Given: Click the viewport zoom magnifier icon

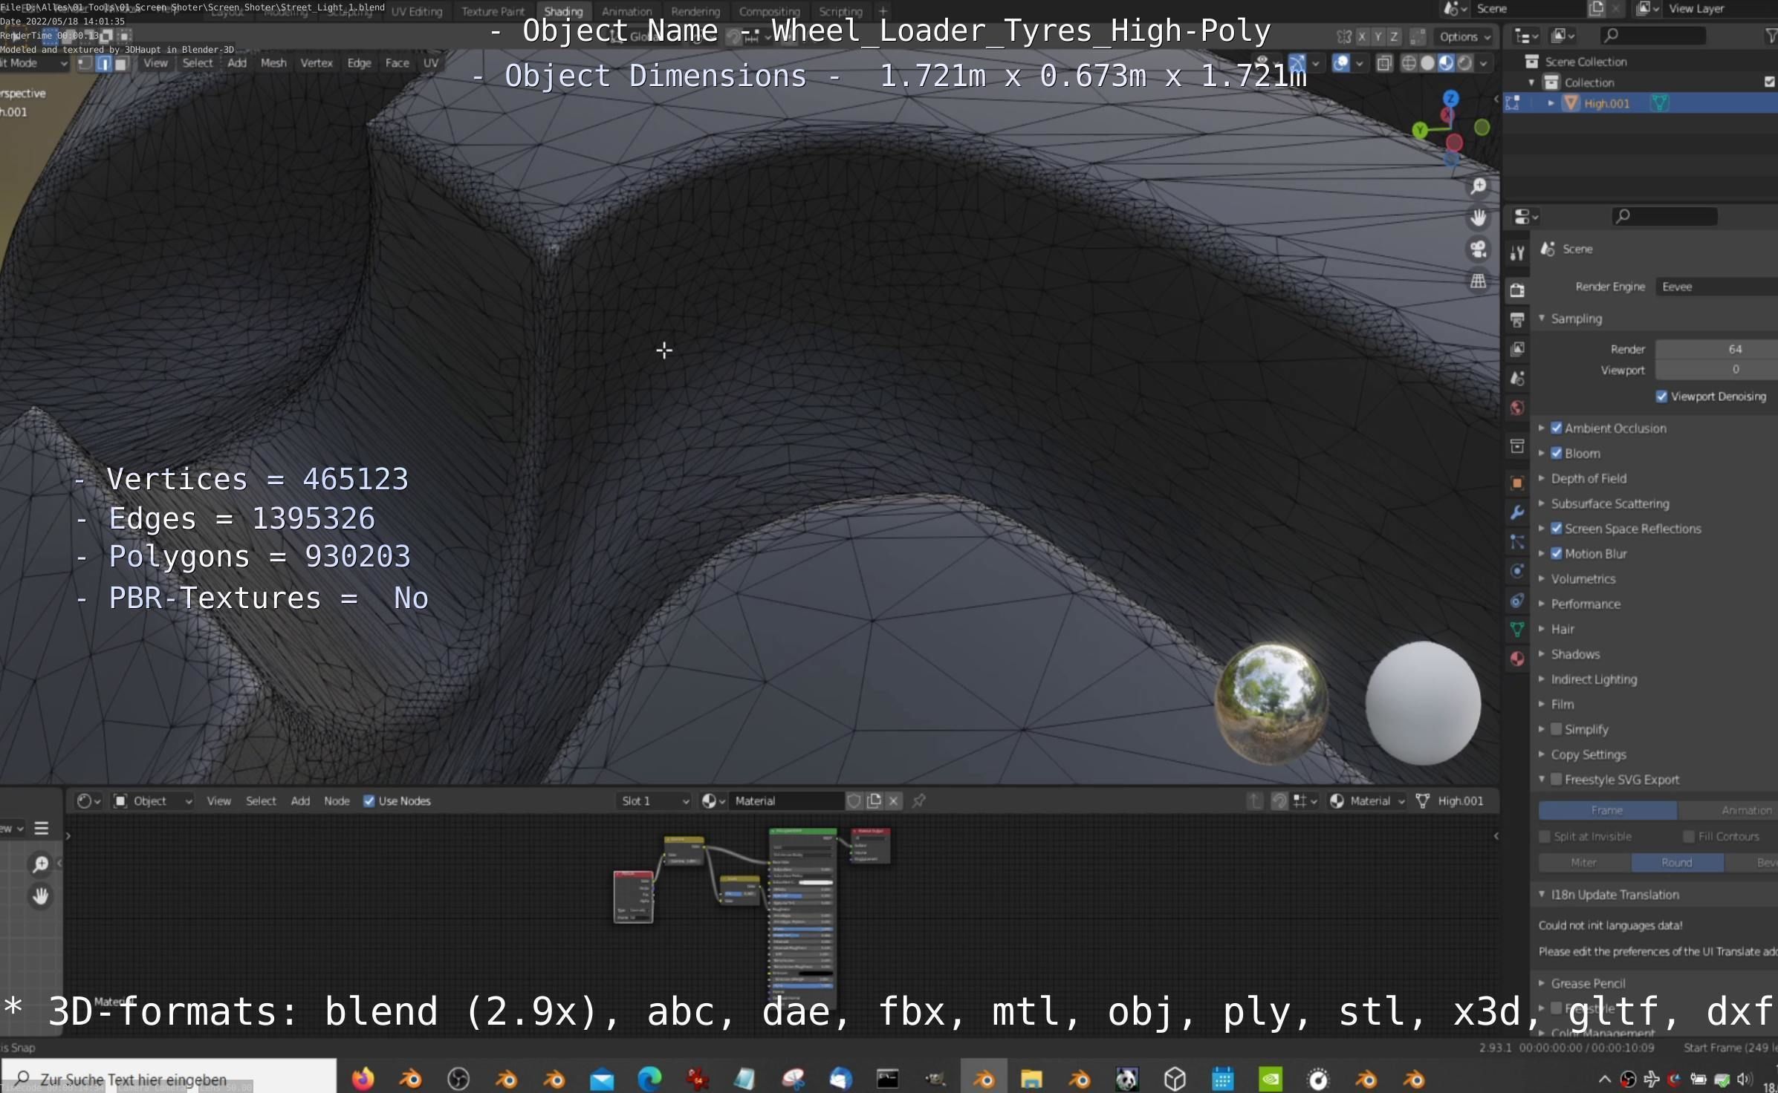Looking at the screenshot, I should [x=1479, y=186].
